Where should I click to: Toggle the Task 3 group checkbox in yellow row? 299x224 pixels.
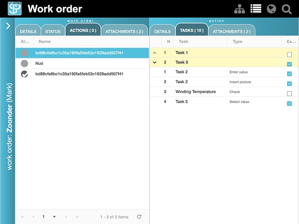pos(289,64)
